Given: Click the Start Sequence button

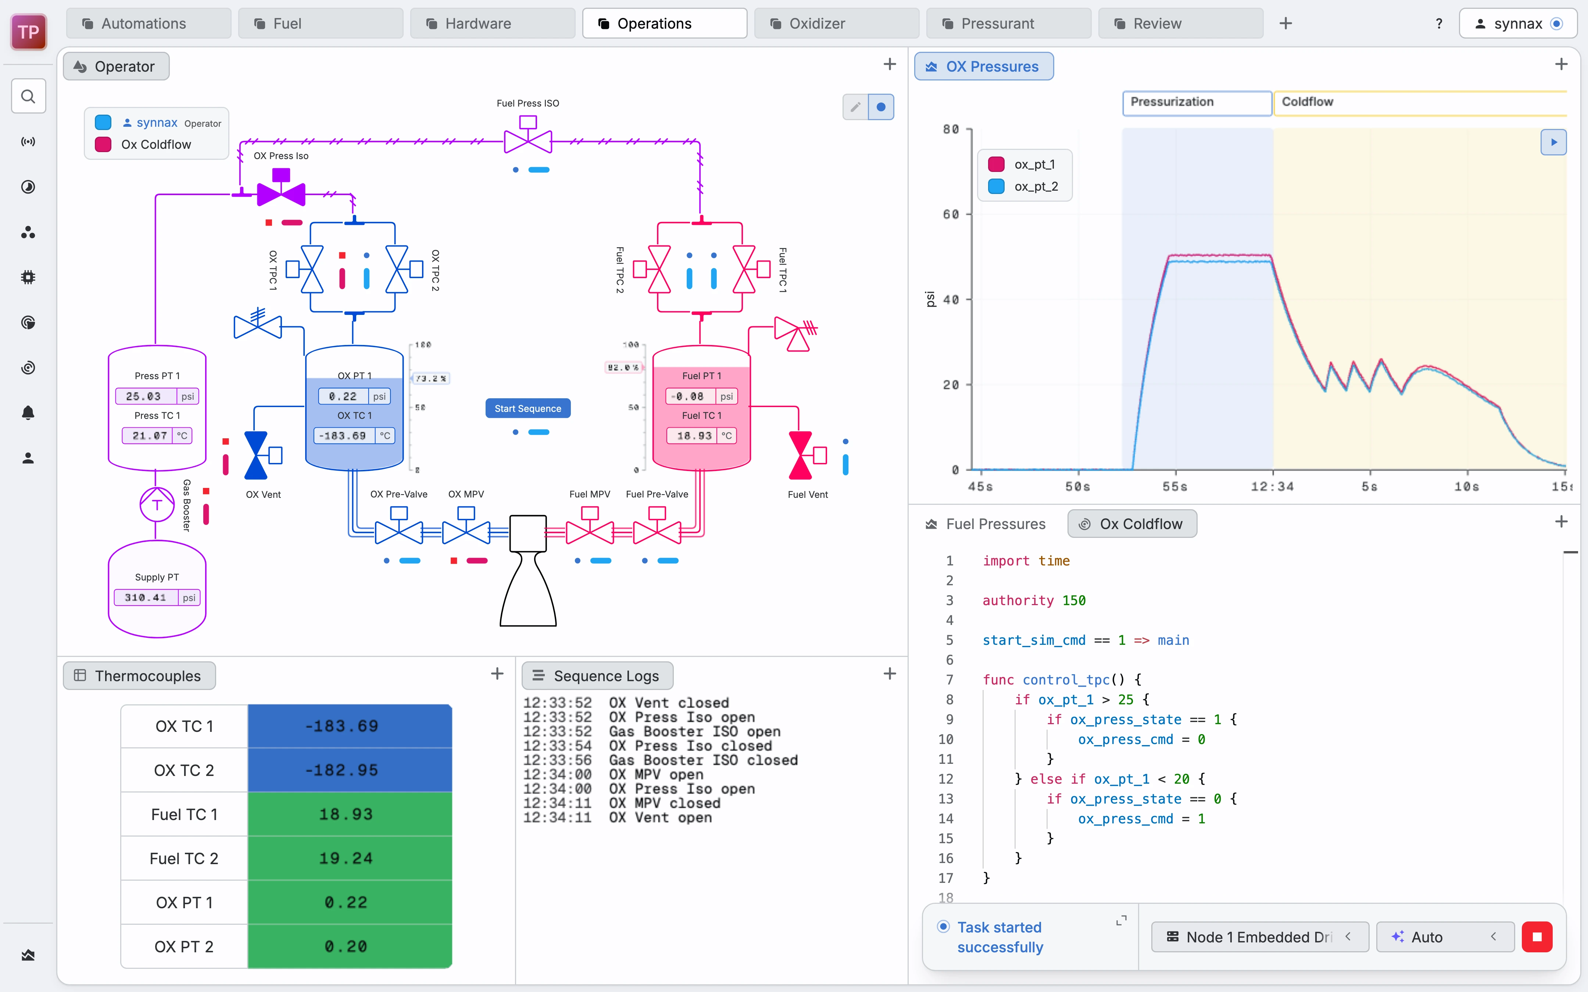Looking at the screenshot, I should [528, 408].
